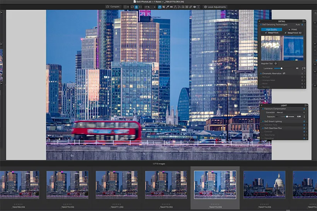This screenshot has width=317, height=211.
Task: Select the Crop tool icon
Action: (x=164, y=7)
